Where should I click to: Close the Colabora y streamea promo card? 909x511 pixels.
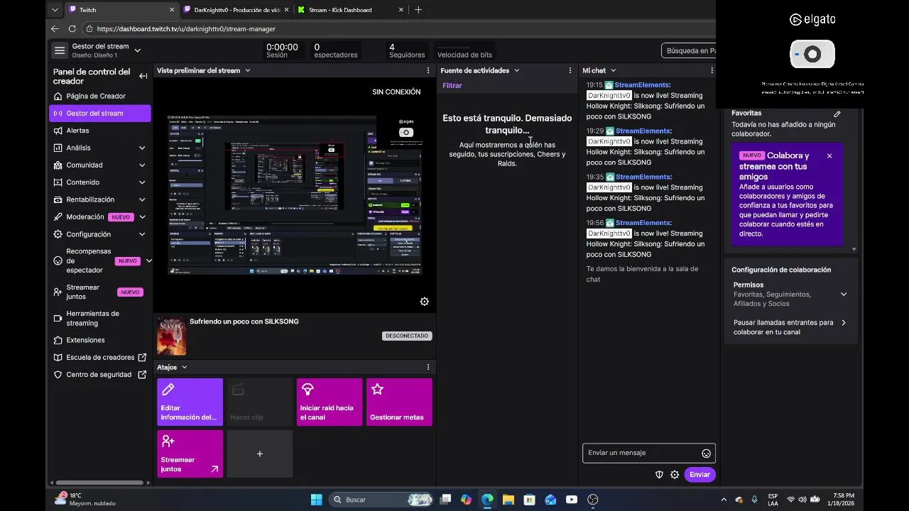pyautogui.click(x=829, y=155)
